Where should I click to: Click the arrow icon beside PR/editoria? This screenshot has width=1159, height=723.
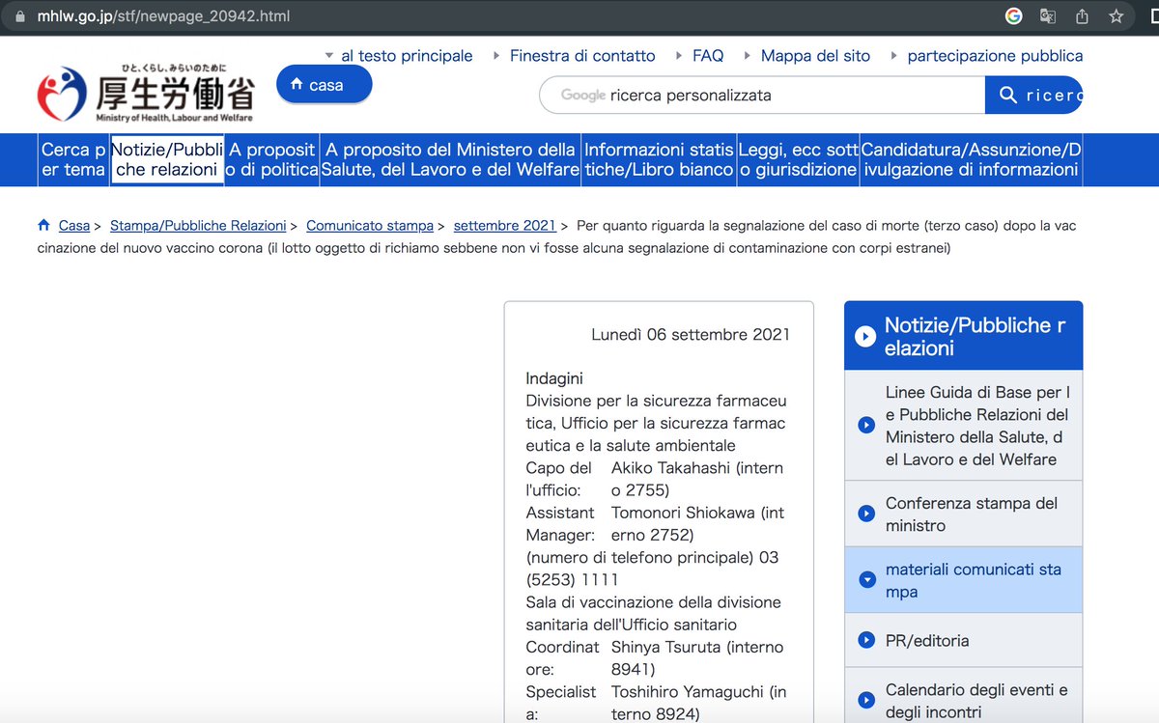pyautogui.click(x=866, y=640)
